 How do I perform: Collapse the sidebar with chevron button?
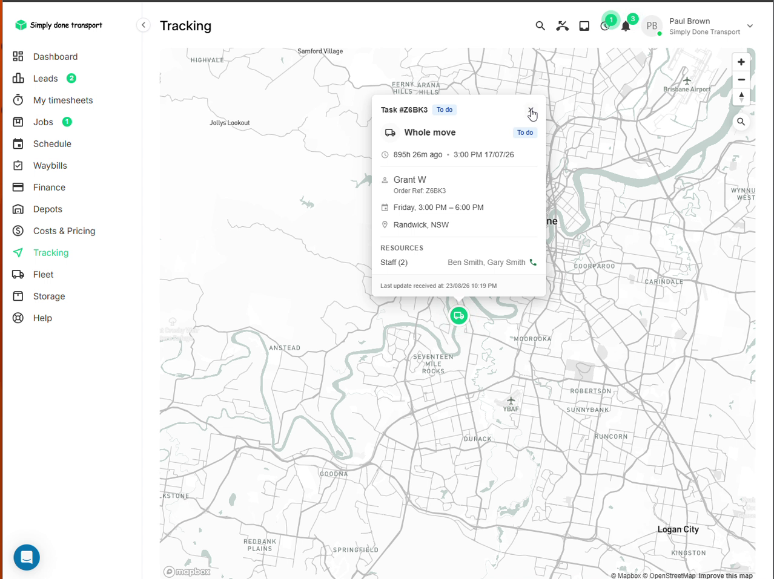144,25
